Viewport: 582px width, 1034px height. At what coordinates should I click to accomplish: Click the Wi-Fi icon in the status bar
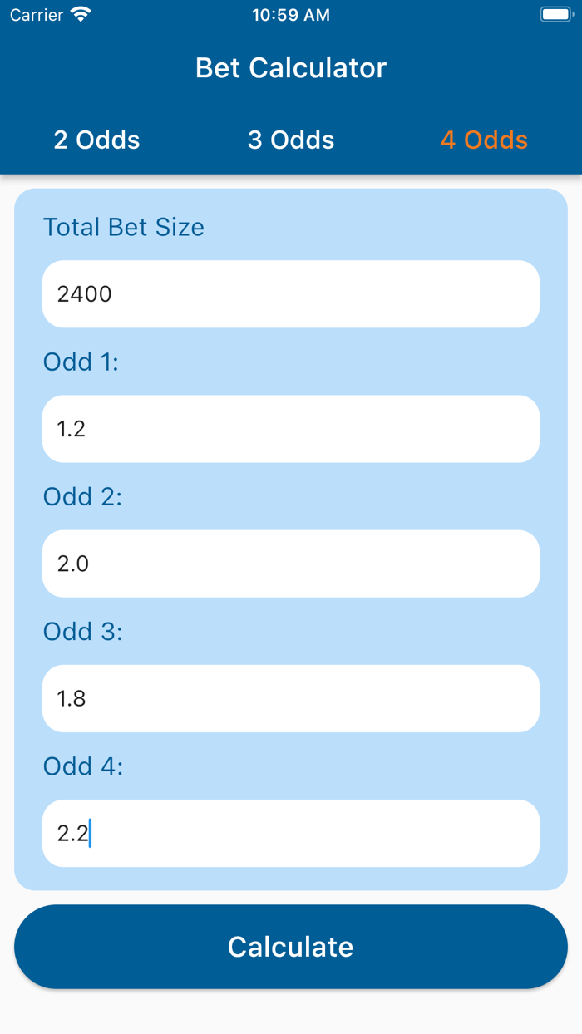(79, 14)
